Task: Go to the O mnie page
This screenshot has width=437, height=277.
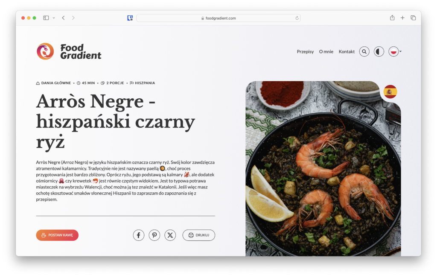Action: [326, 51]
